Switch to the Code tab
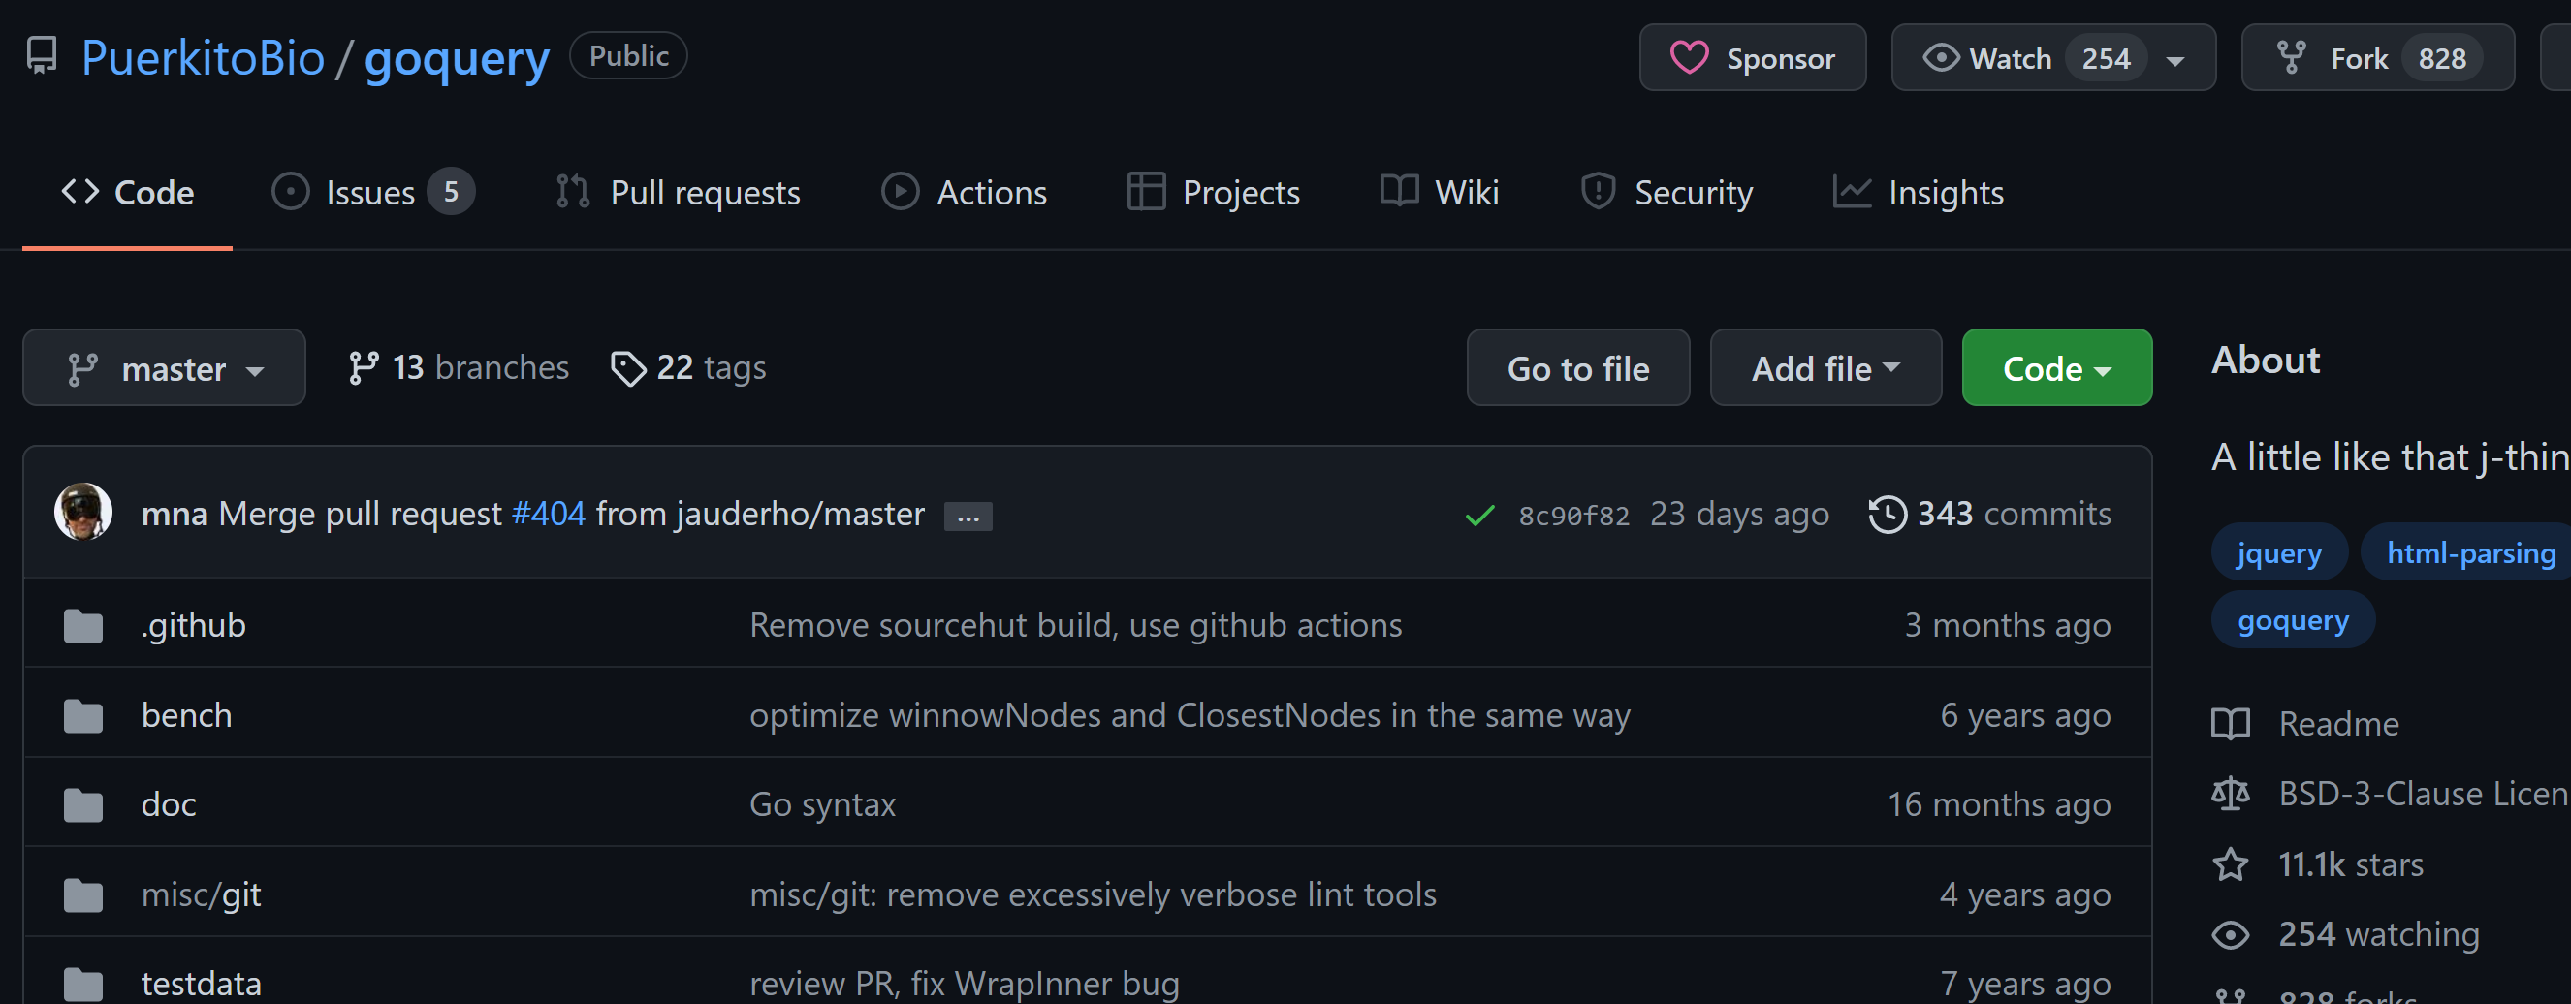Image resolution: width=2571 pixels, height=1004 pixels. [x=128, y=193]
